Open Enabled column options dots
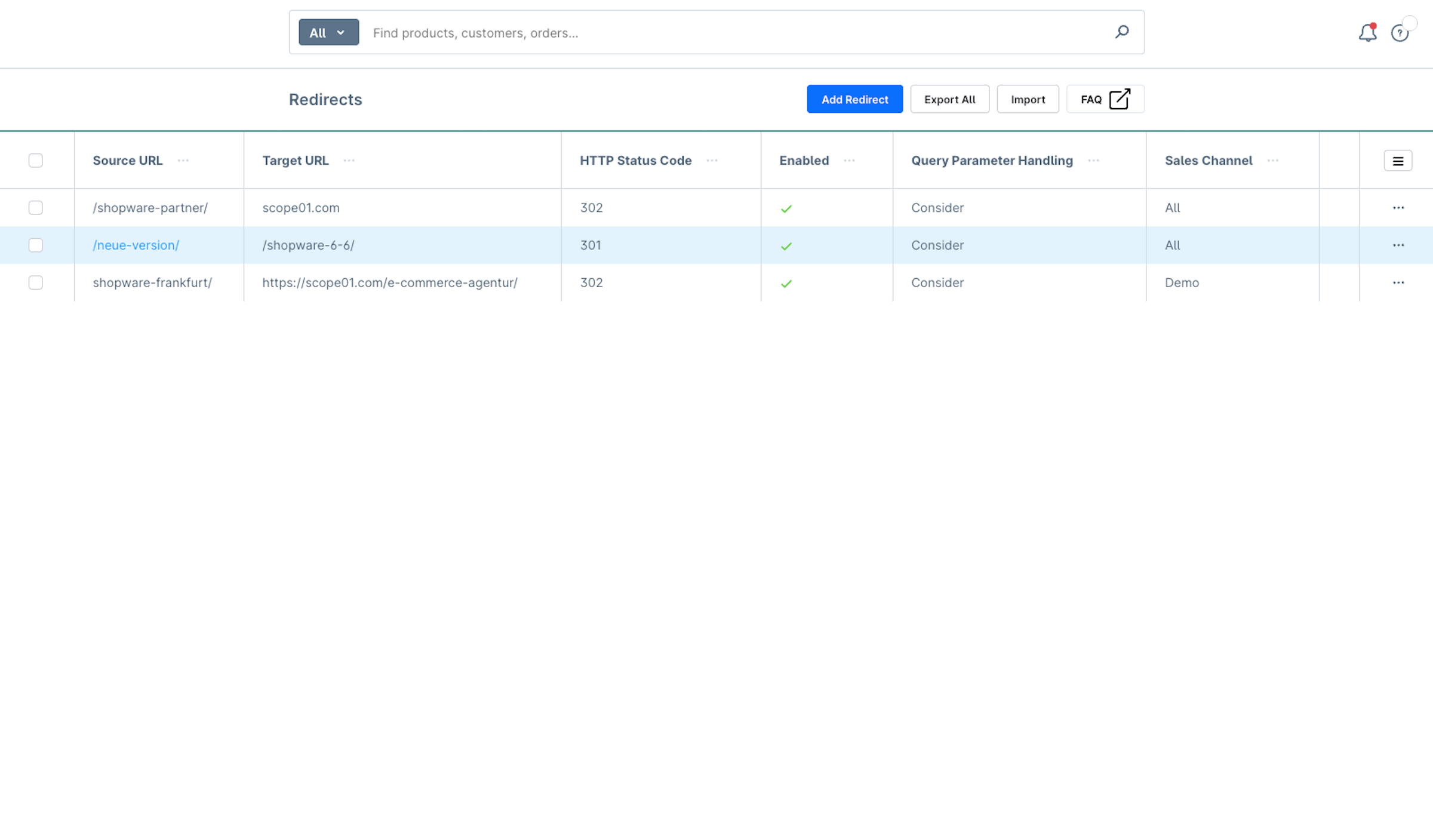1433x821 pixels. (849, 160)
